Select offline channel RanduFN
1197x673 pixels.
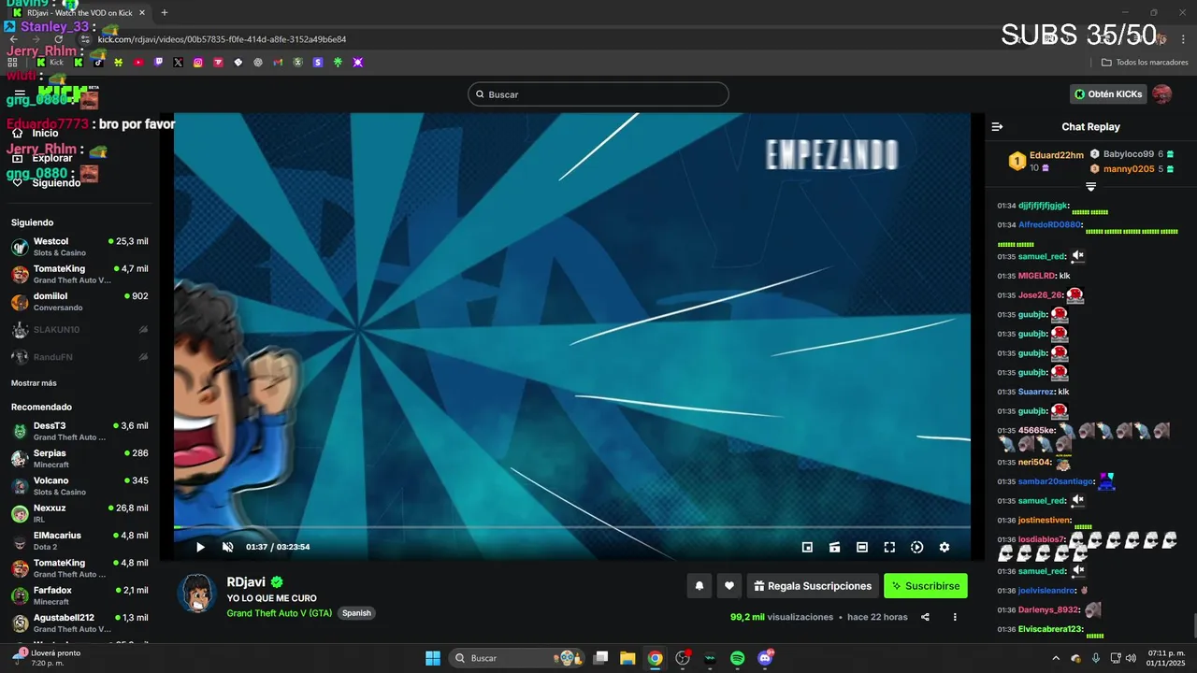tap(79, 357)
